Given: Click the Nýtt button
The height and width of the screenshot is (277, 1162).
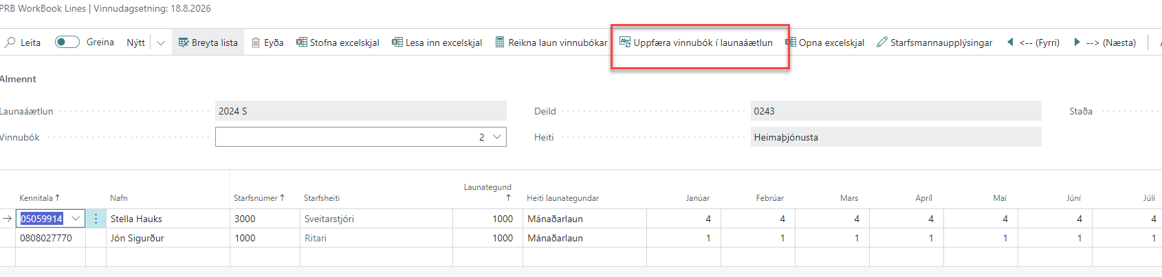Looking at the screenshot, I should (x=135, y=43).
